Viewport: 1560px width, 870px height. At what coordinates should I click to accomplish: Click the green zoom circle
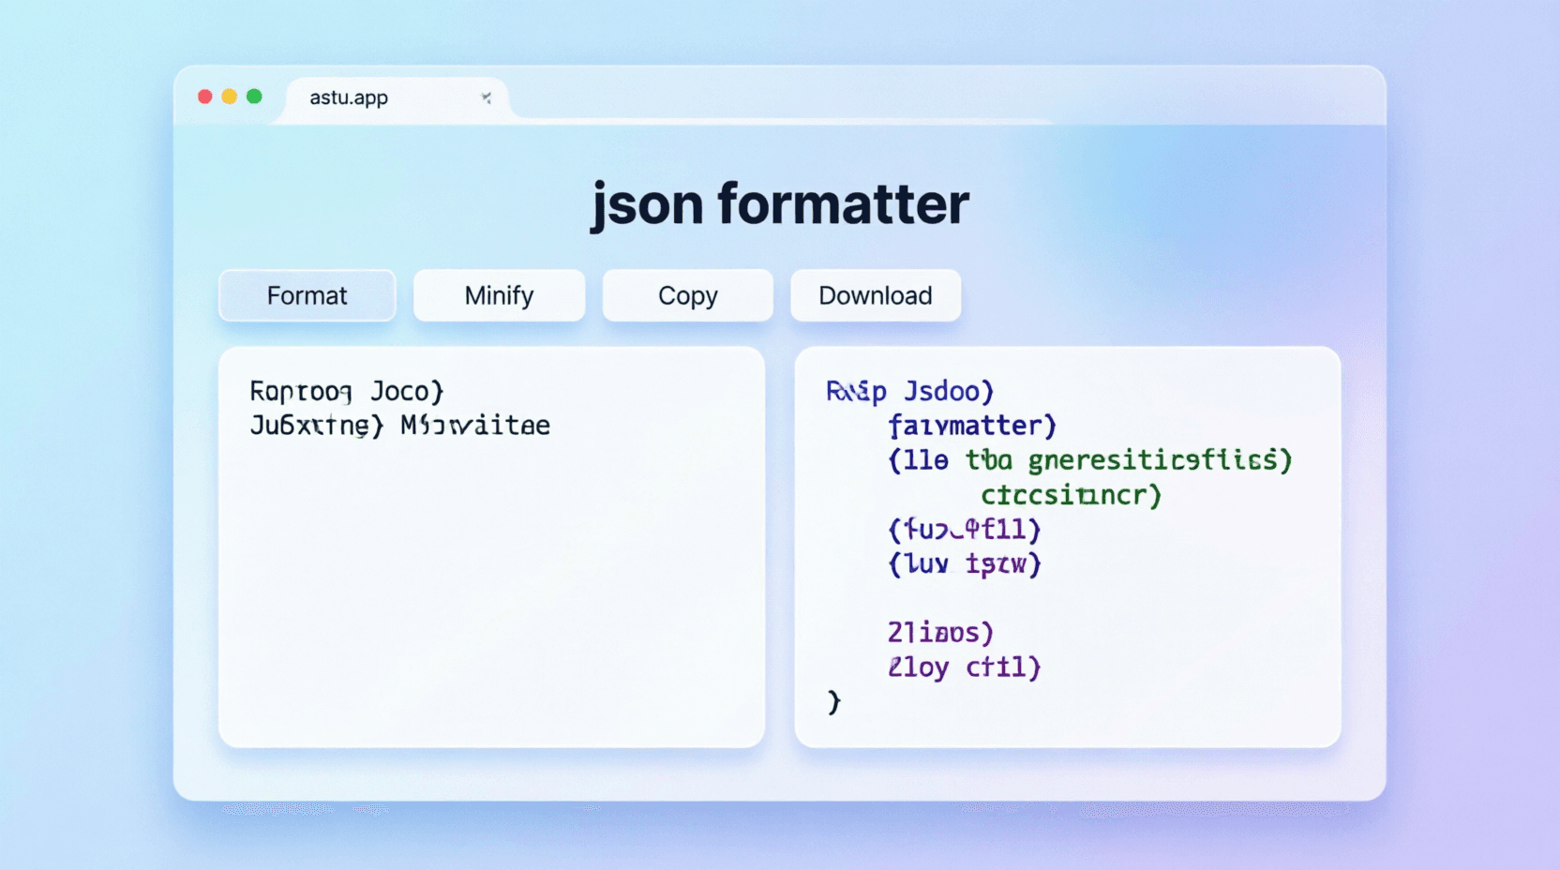tap(253, 95)
